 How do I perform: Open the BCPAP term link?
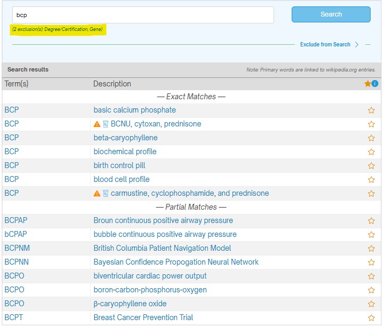[15, 220]
